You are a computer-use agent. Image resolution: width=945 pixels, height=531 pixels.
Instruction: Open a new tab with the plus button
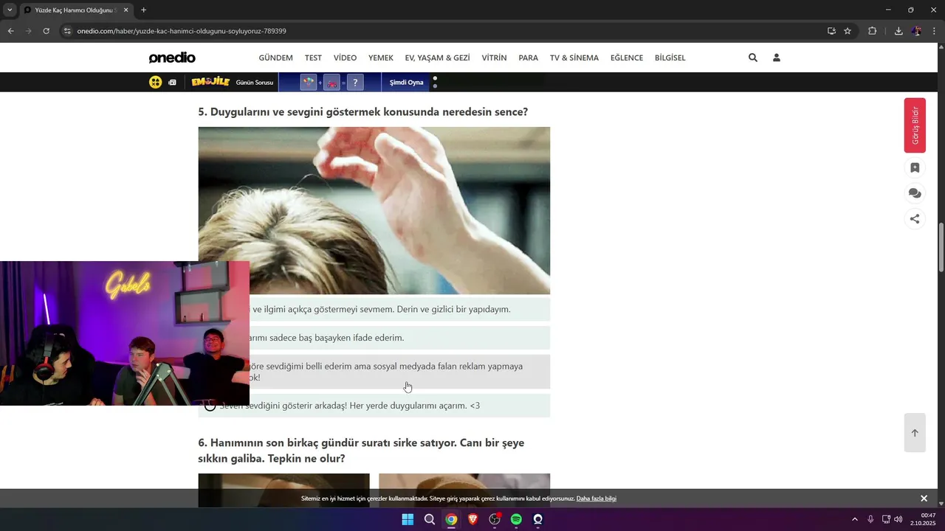143,10
